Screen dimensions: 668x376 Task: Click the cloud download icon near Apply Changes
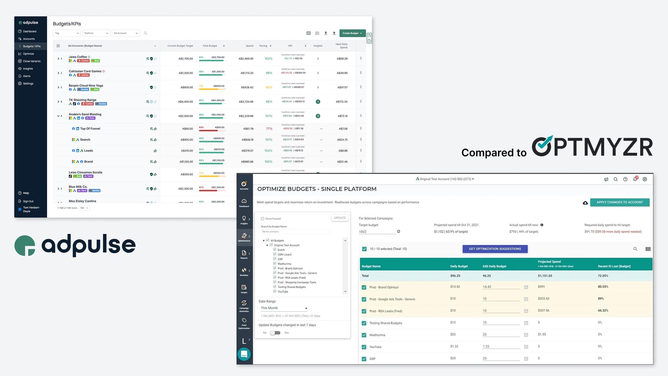pos(585,203)
